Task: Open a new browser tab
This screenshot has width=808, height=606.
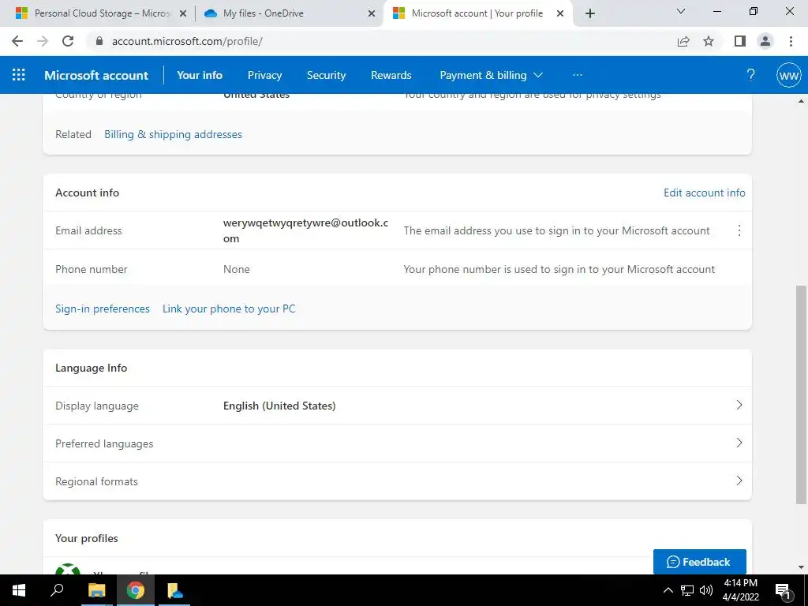Action: [x=590, y=13]
